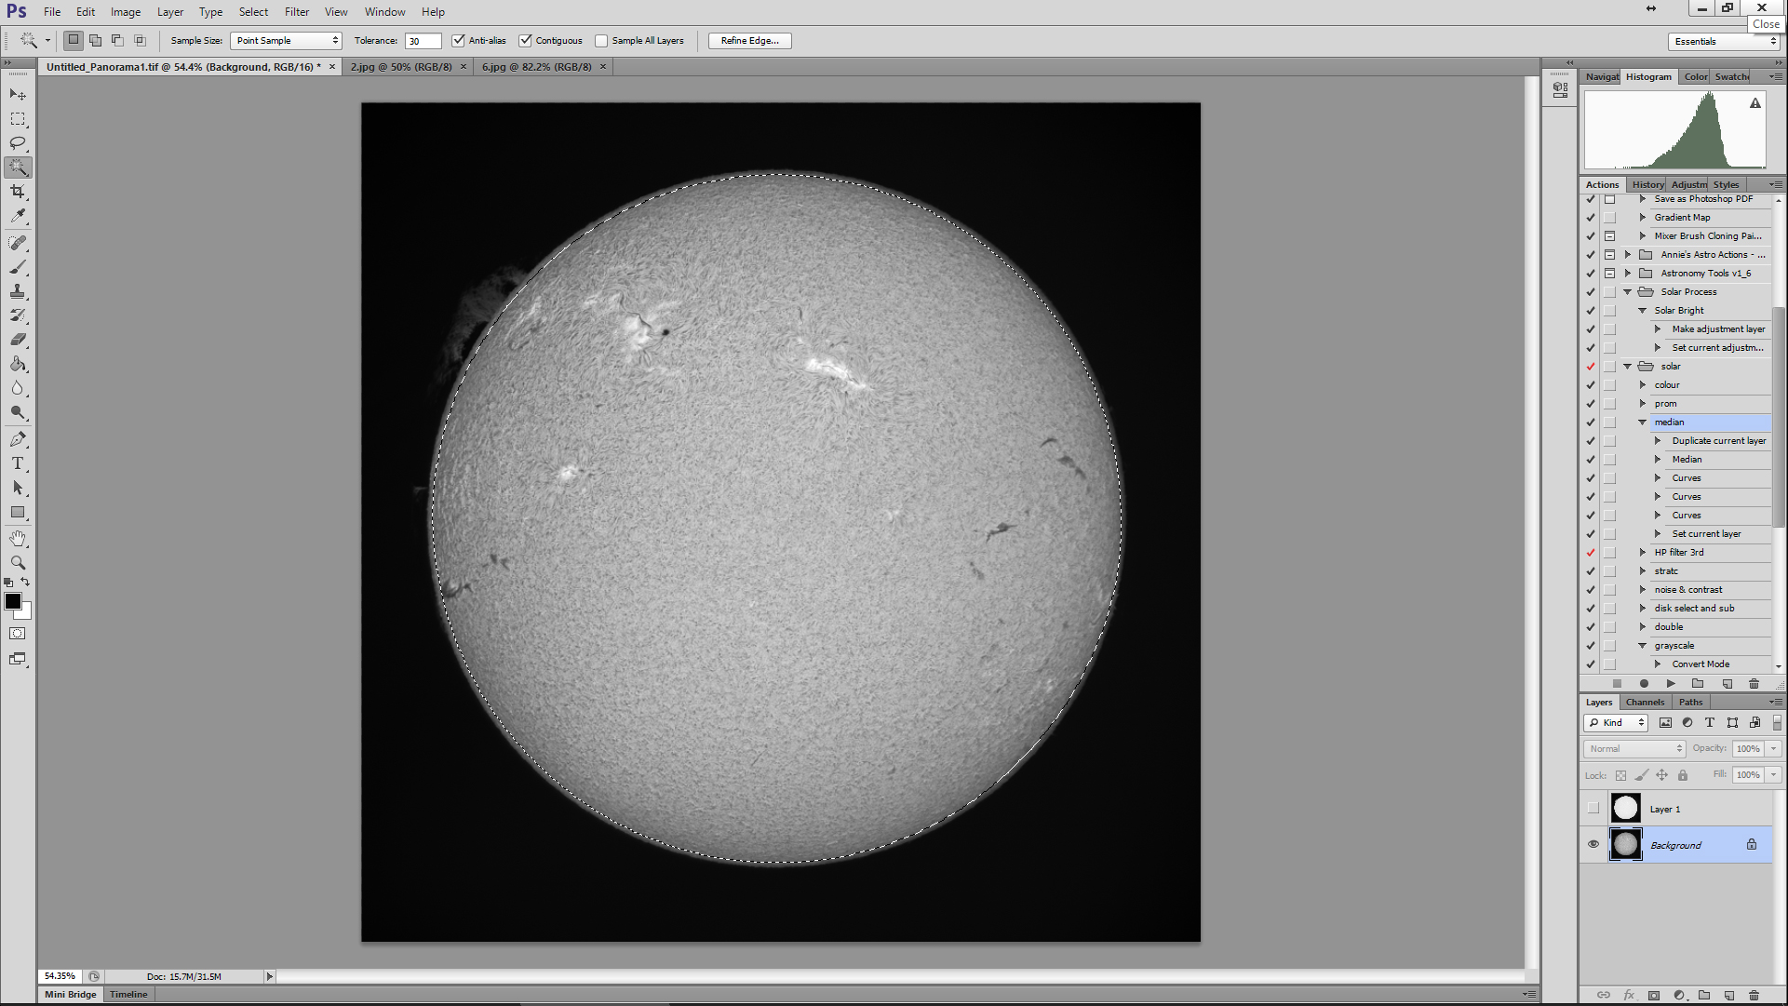The height and width of the screenshot is (1006, 1788).
Task: Click the background color swatch
Action: click(26, 613)
